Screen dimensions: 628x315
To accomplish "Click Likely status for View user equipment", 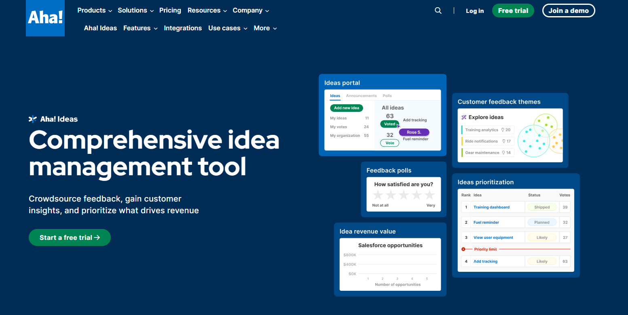I will click(542, 238).
